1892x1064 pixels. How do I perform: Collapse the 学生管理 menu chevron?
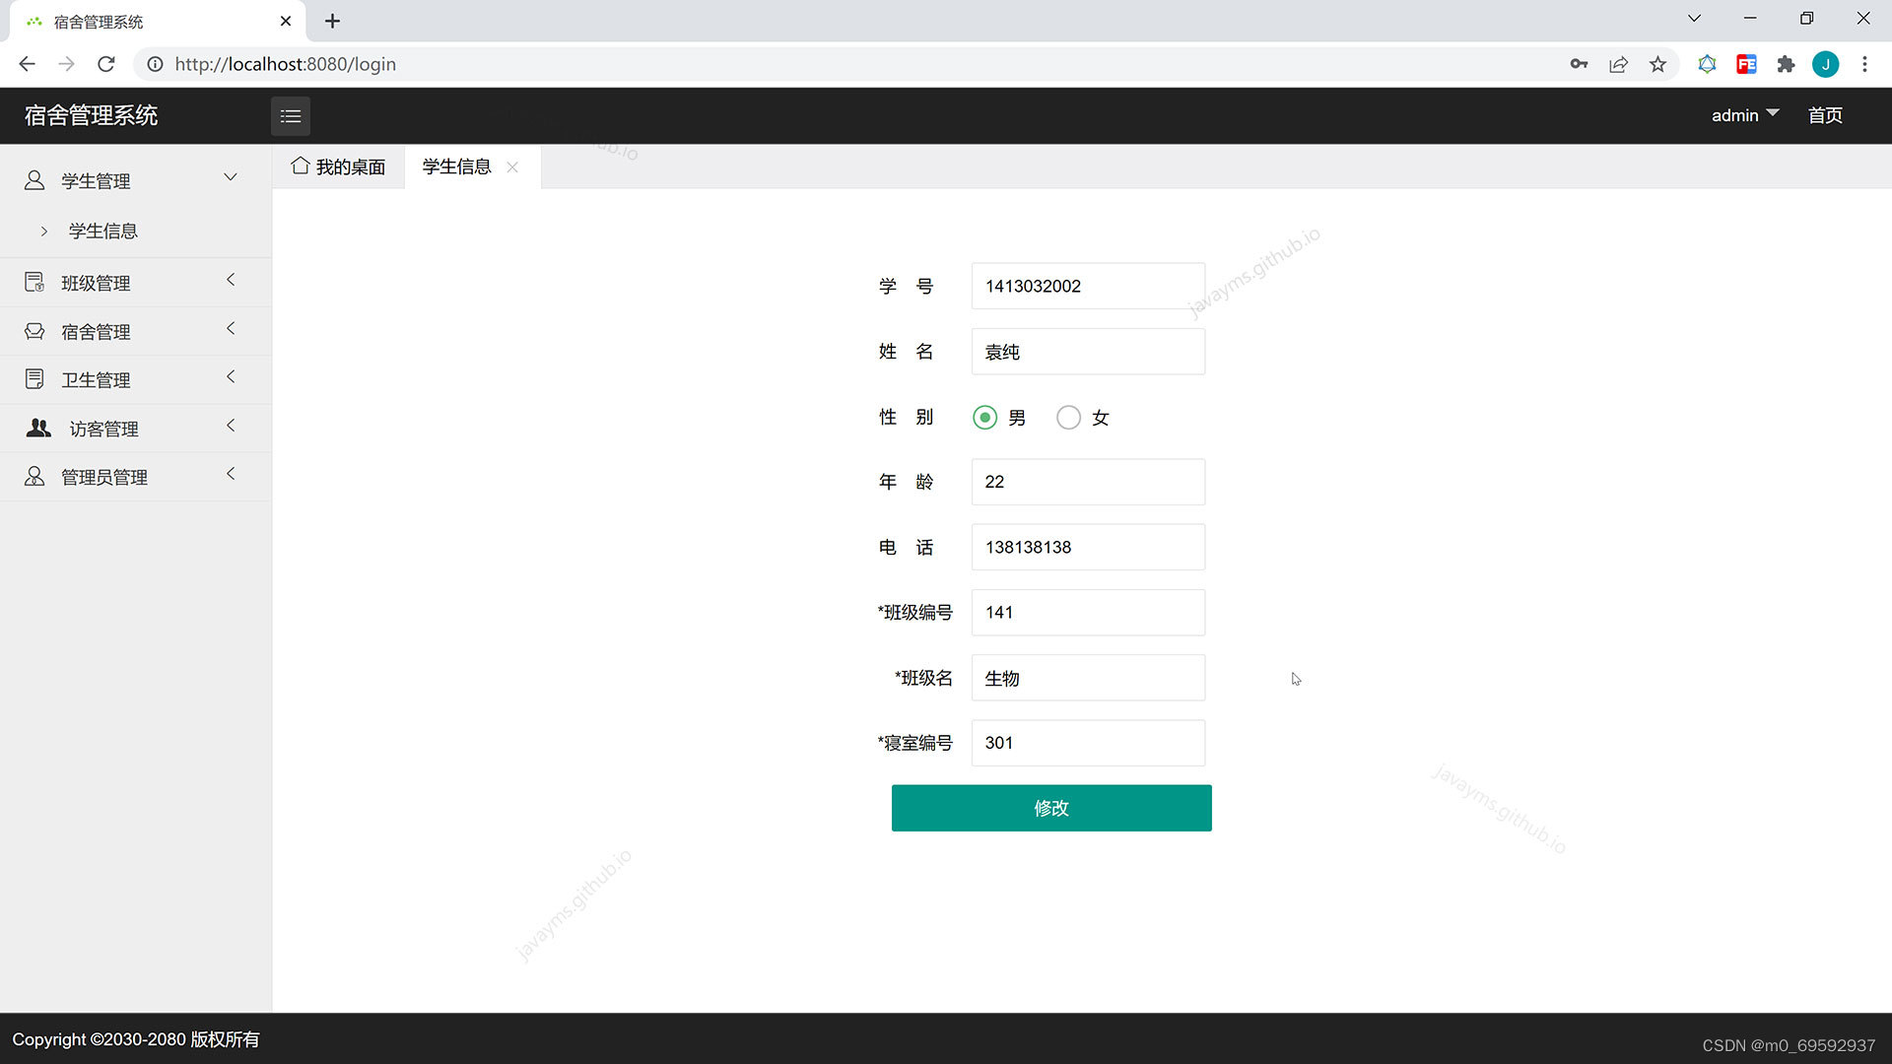click(x=231, y=177)
